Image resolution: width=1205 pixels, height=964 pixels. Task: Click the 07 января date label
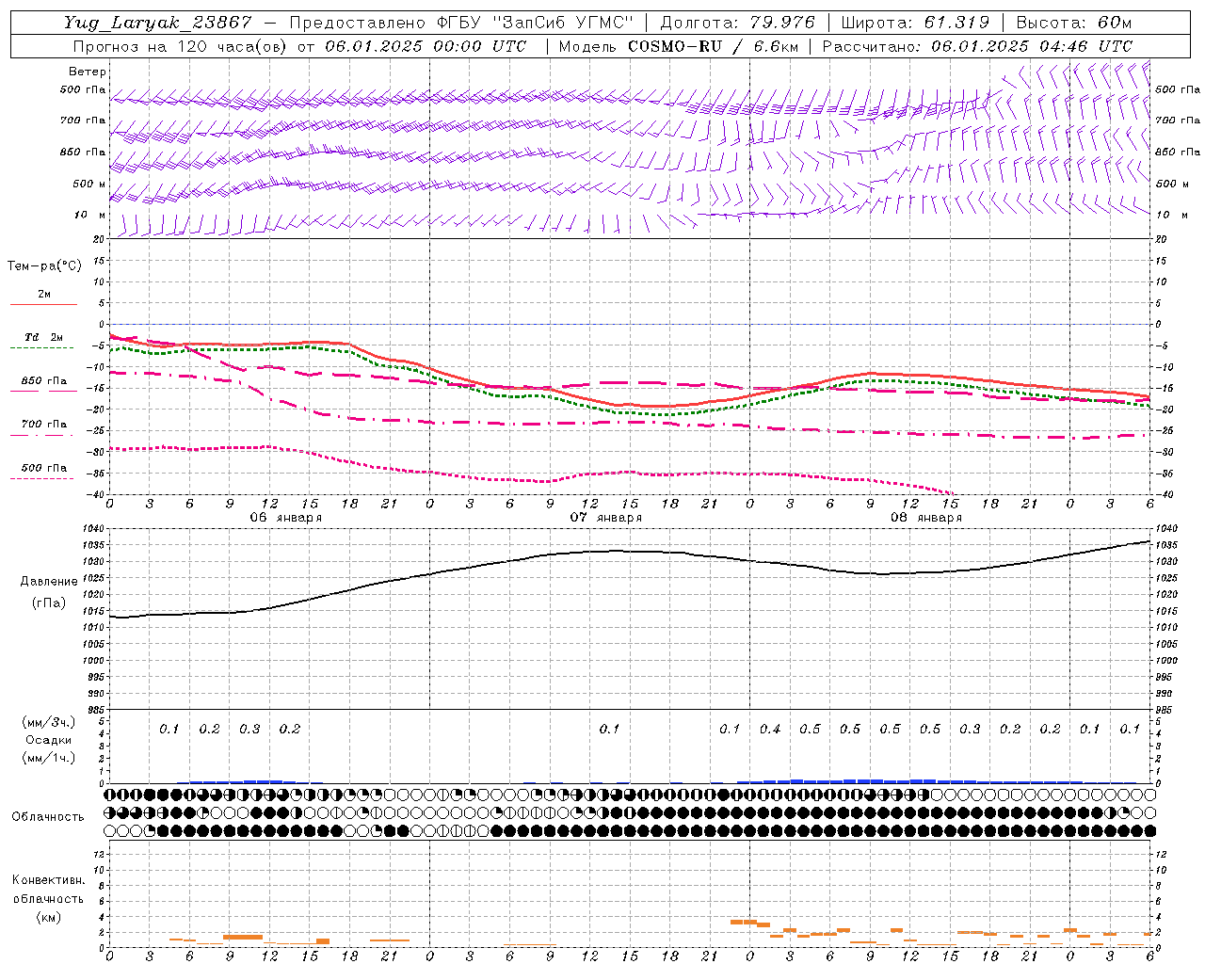point(606,518)
